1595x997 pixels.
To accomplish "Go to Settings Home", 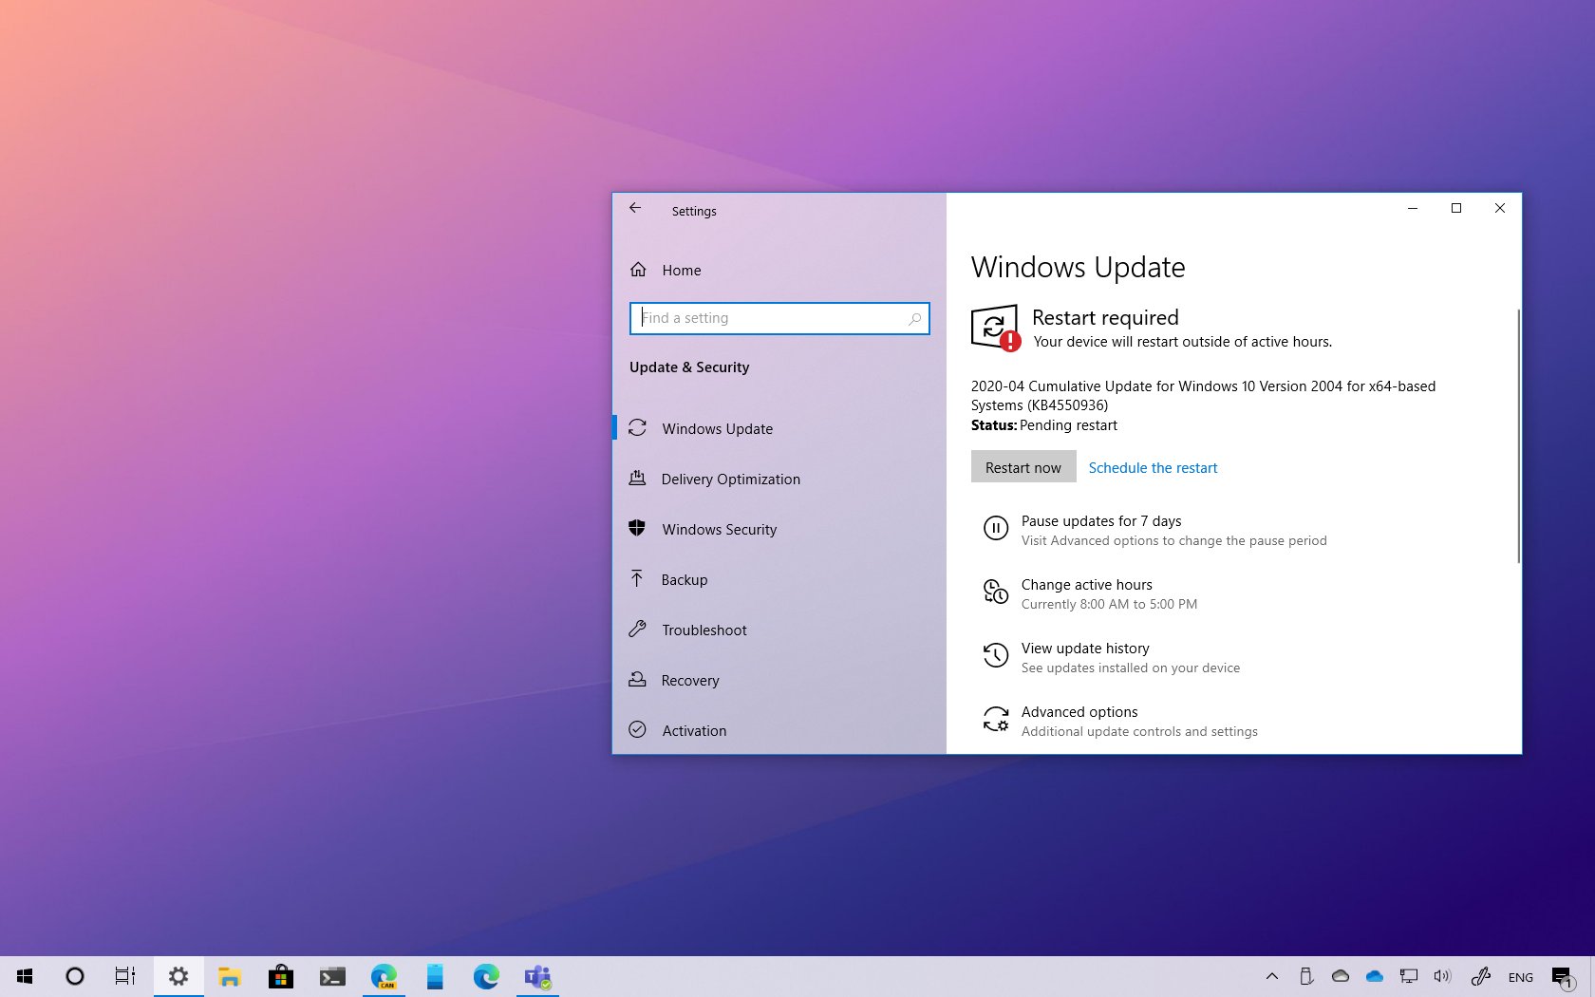I will 680,270.
